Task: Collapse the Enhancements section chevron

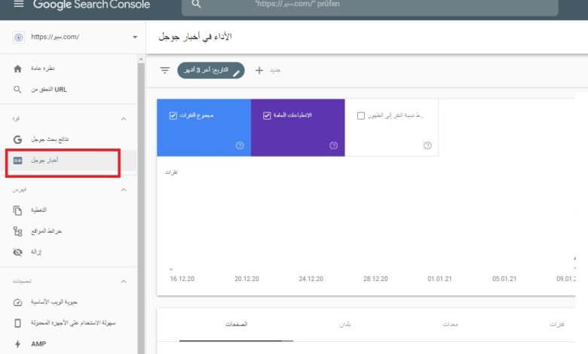Action: tap(124, 282)
